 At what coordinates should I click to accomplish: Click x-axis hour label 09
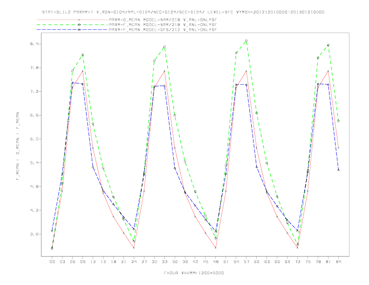(83, 262)
